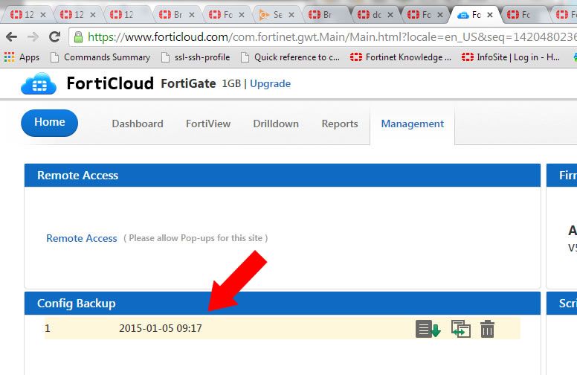Image resolution: width=577 pixels, height=375 pixels.
Task: Switch to the Drilldown tab
Action: 276,124
